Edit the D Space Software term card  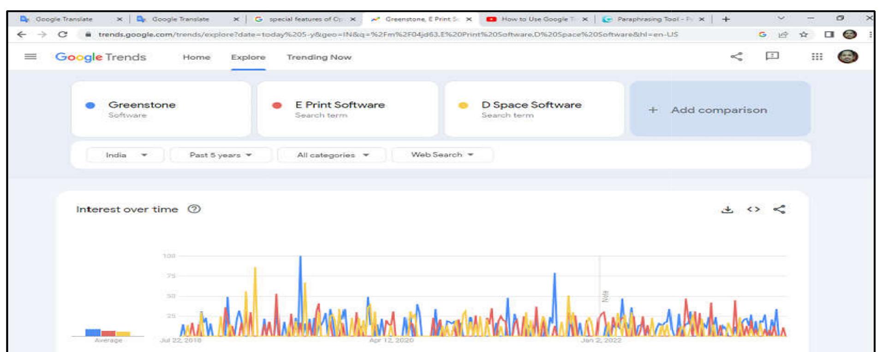[x=534, y=109]
